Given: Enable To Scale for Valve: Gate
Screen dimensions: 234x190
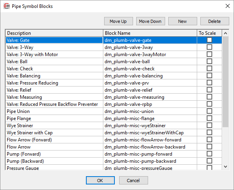Looking at the screenshot, I should [209, 40].
